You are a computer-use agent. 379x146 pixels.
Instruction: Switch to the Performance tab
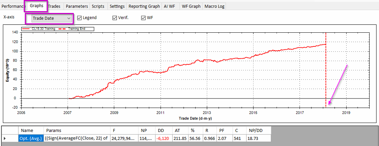coord(13,6)
